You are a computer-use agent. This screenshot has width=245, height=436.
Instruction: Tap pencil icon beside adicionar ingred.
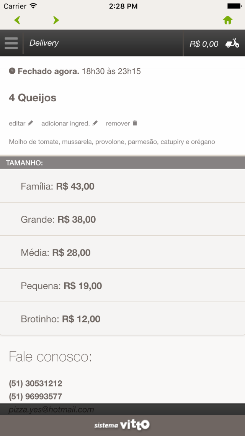[x=95, y=123]
